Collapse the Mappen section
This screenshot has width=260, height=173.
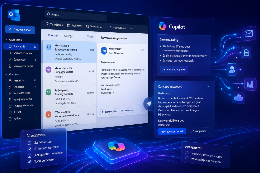click(x=6, y=74)
